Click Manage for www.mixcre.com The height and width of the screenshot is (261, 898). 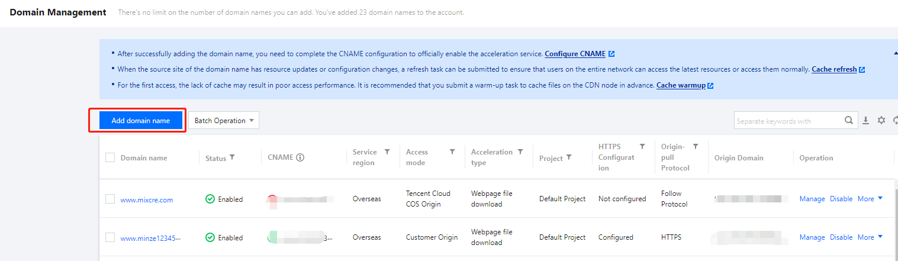pos(812,199)
